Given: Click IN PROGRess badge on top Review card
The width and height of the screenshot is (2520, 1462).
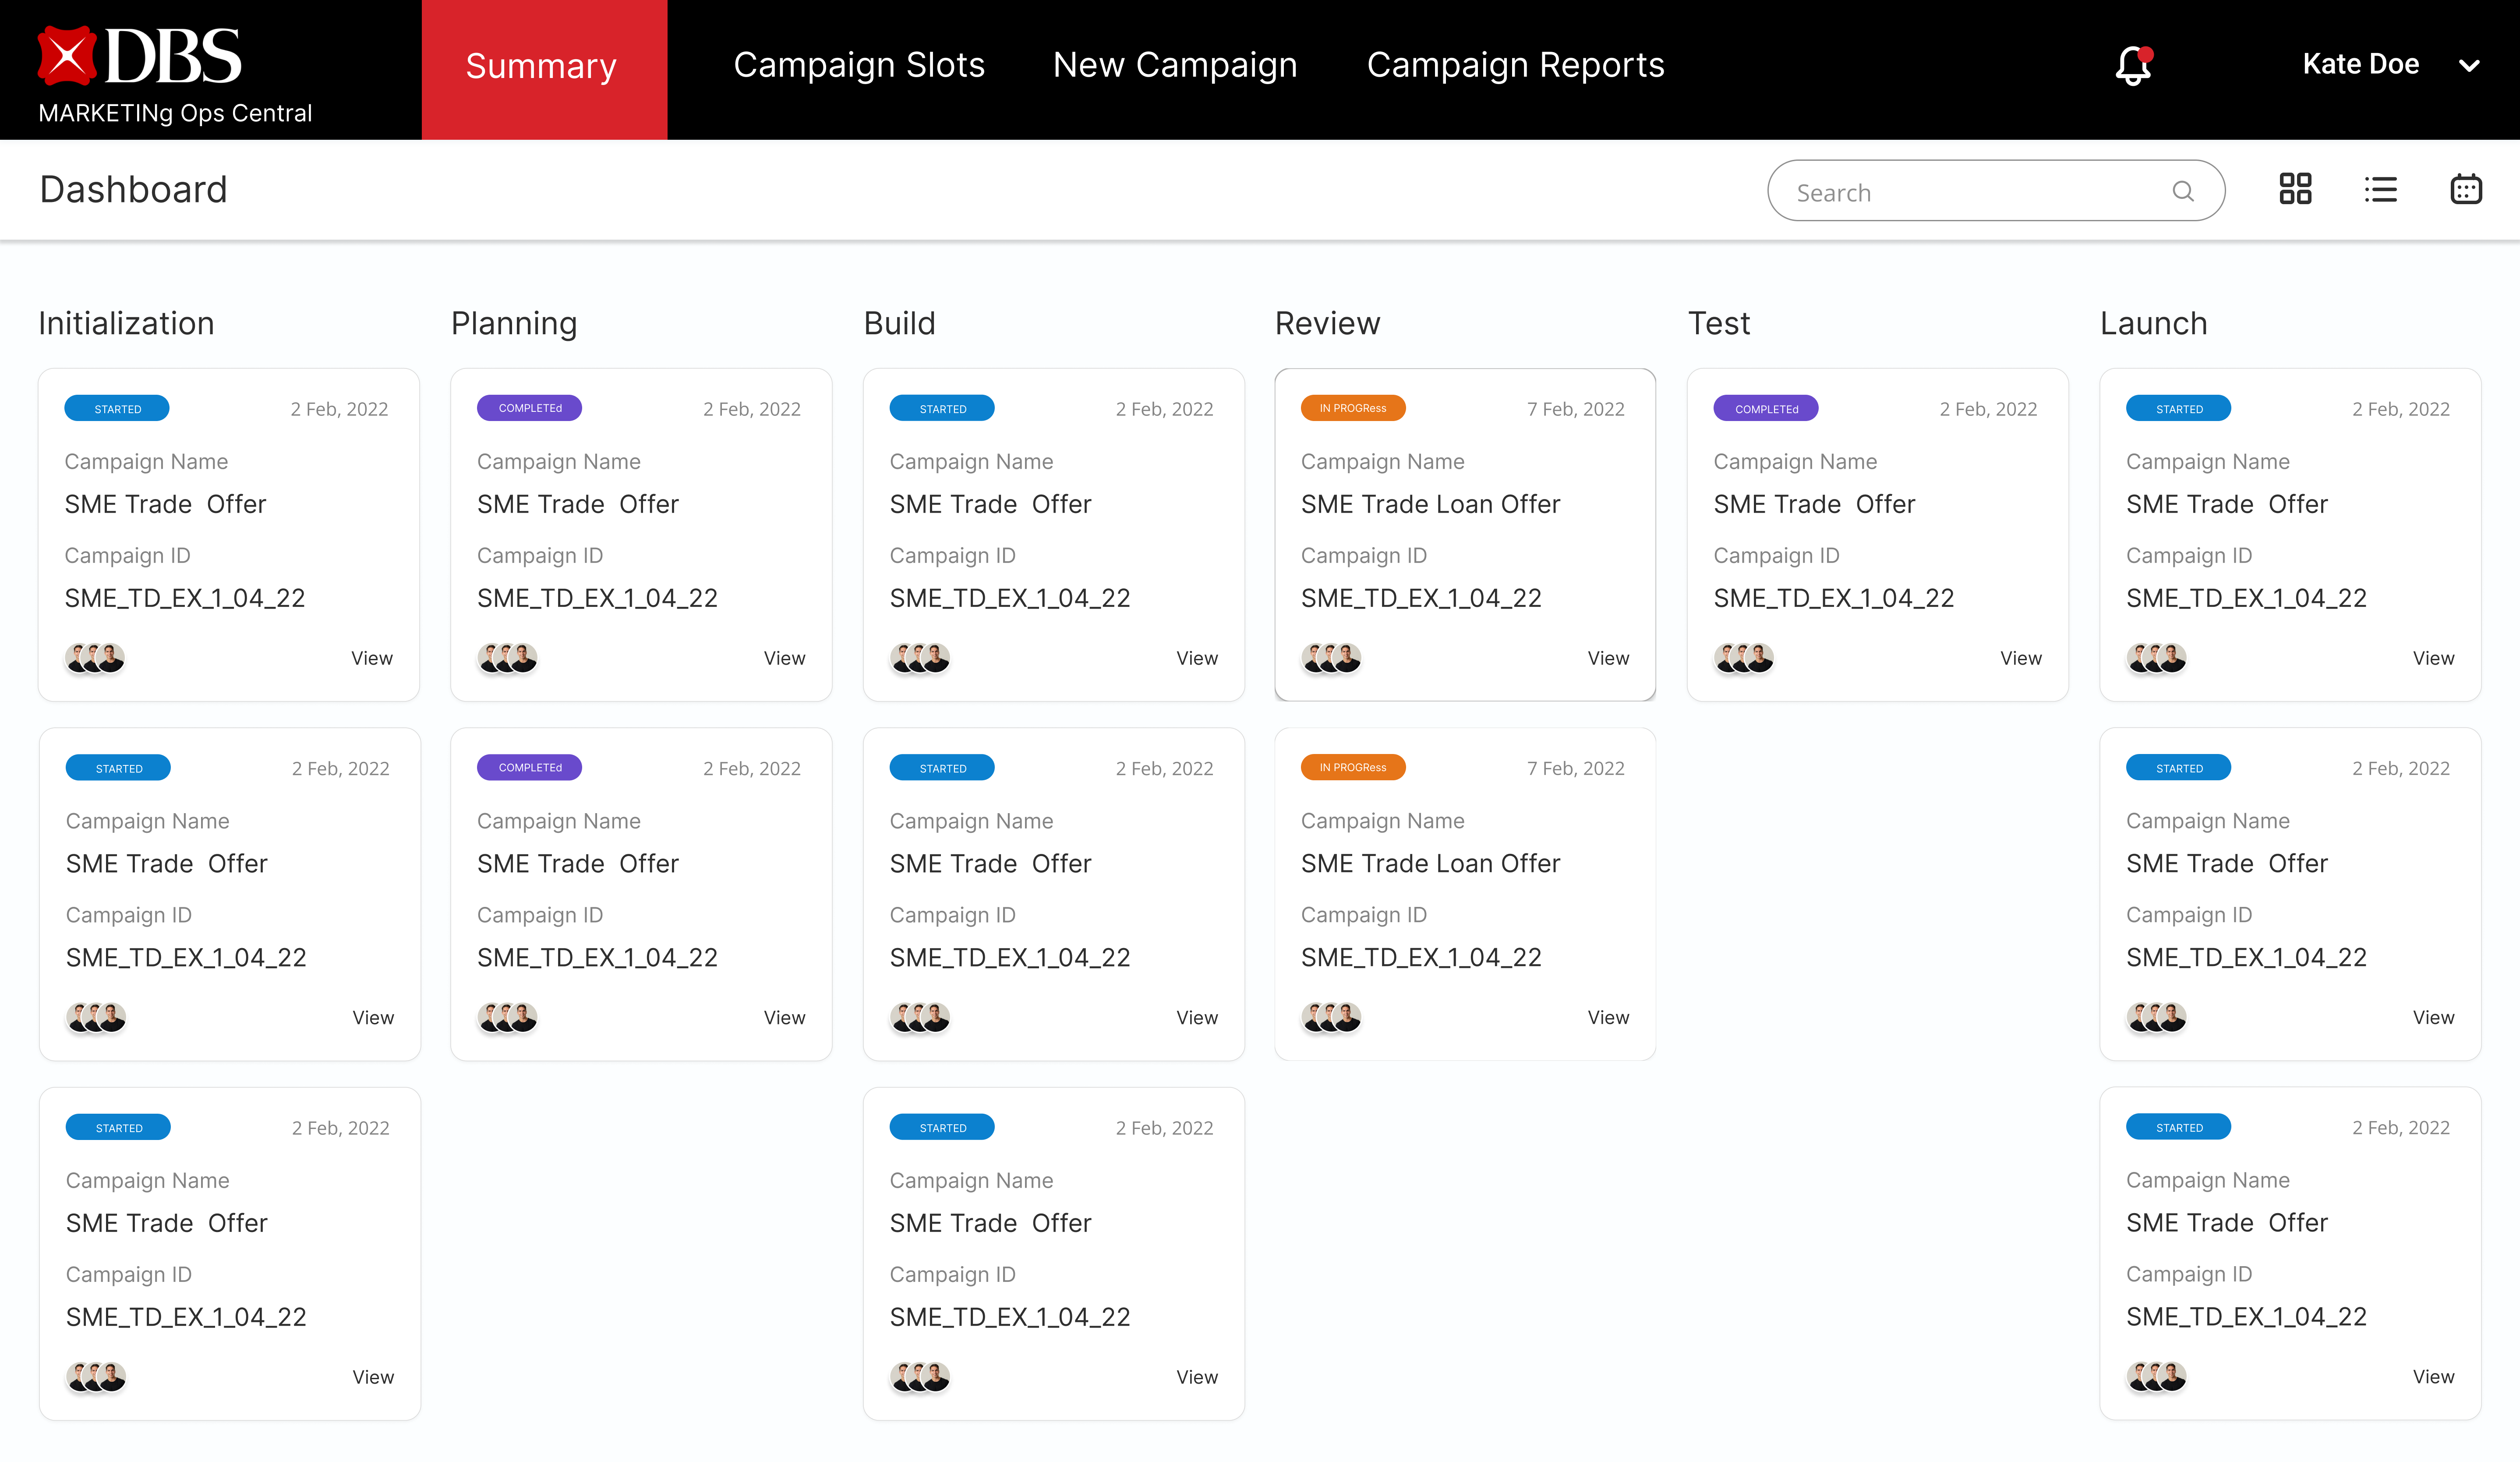Looking at the screenshot, I should 1353,408.
